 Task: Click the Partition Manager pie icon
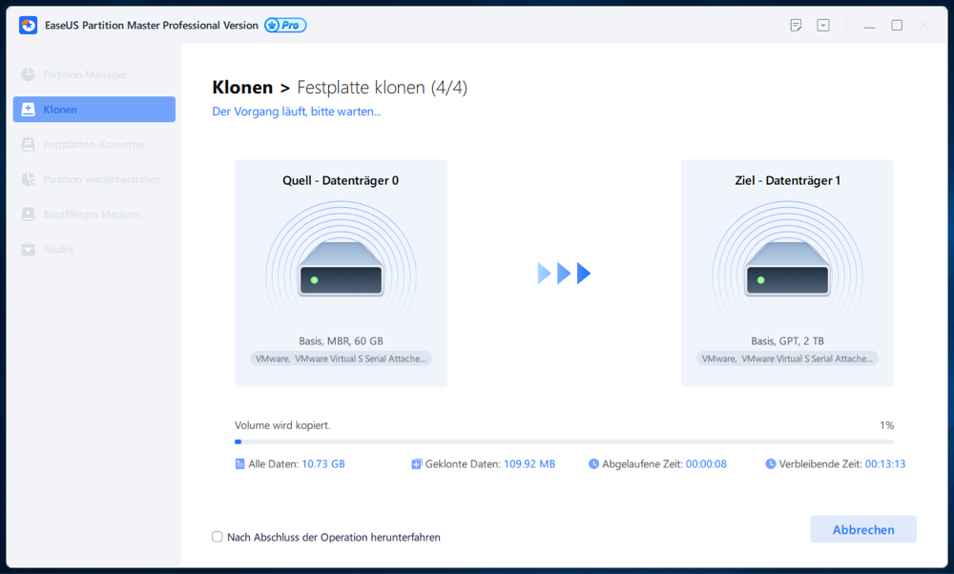point(28,74)
